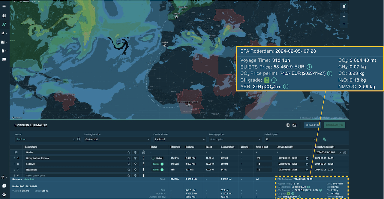Click map pin for Bonny Inshore Terminal

click(135, 158)
